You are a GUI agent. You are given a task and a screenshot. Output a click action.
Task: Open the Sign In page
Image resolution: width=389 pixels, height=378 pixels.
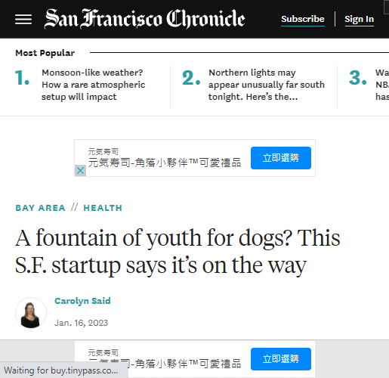click(x=359, y=19)
